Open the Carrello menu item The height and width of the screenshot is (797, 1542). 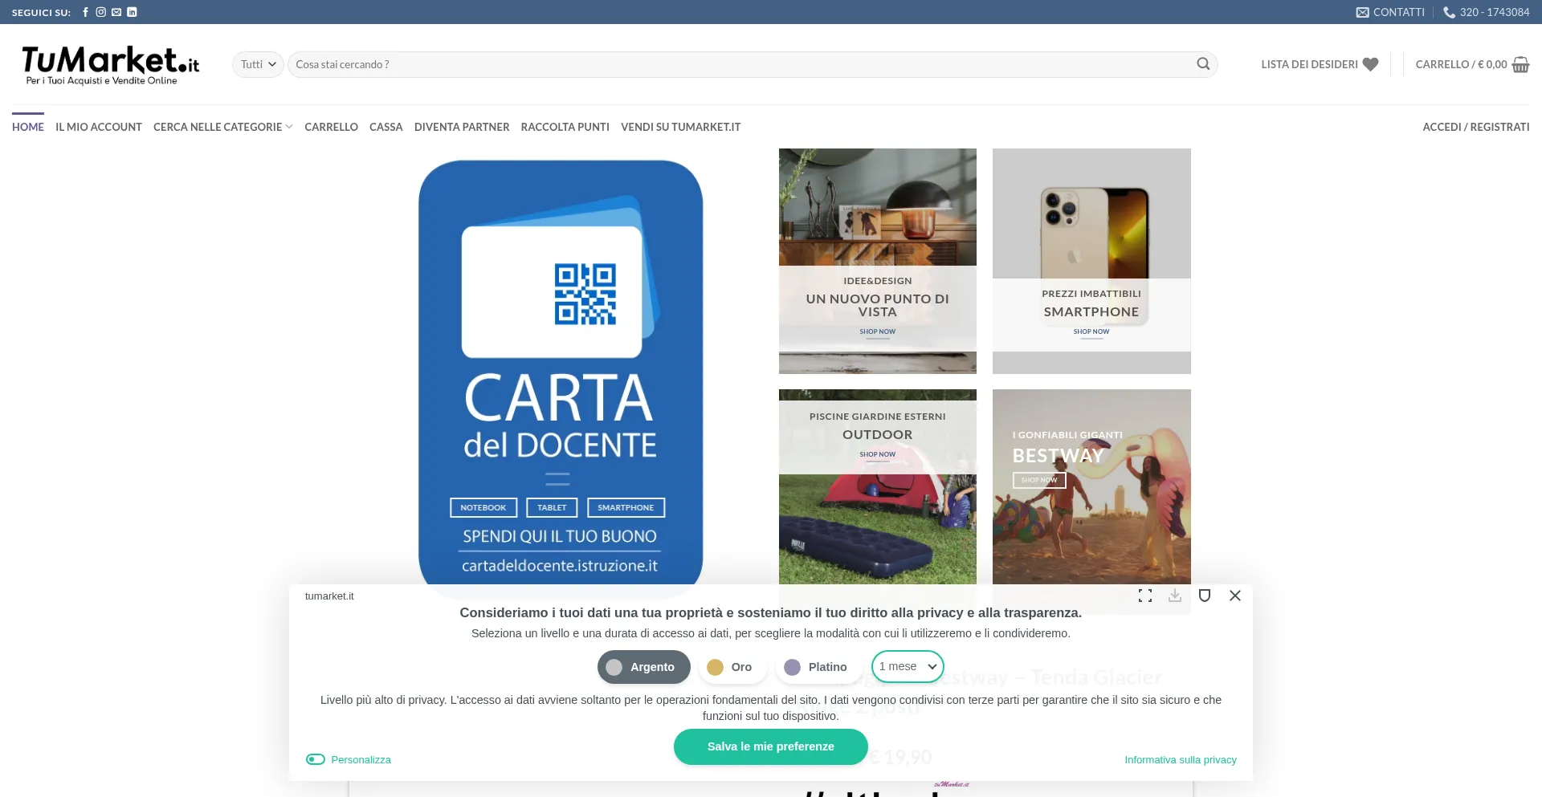tap(331, 127)
